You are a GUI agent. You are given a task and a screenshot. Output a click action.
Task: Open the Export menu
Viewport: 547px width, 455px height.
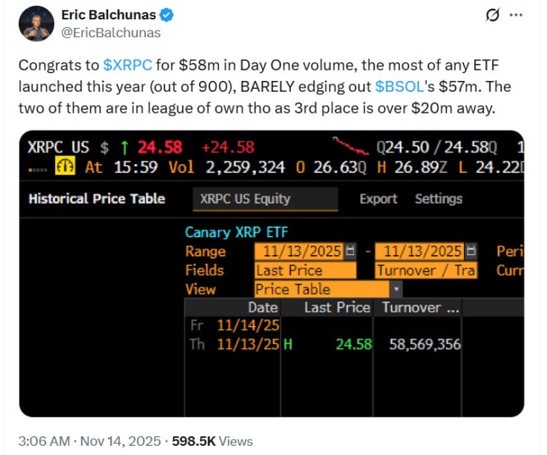[378, 199]
